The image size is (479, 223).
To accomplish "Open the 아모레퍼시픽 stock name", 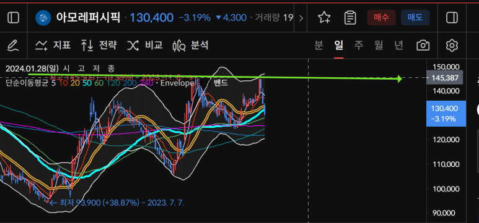I will [x=88, y=17].
